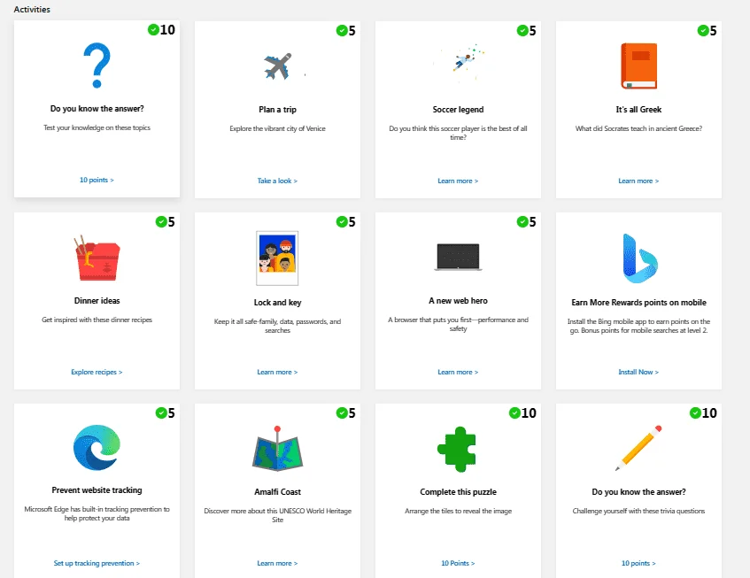Click the 'A new web hero' title

(x=458, y=301)
